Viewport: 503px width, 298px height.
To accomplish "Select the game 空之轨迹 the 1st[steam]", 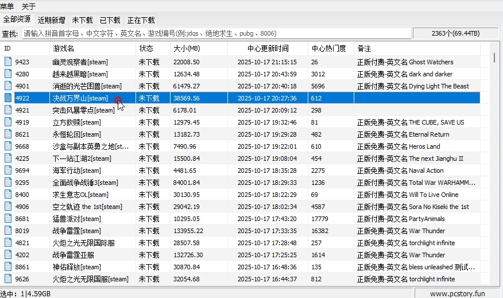I will click(x=87, y=207).
